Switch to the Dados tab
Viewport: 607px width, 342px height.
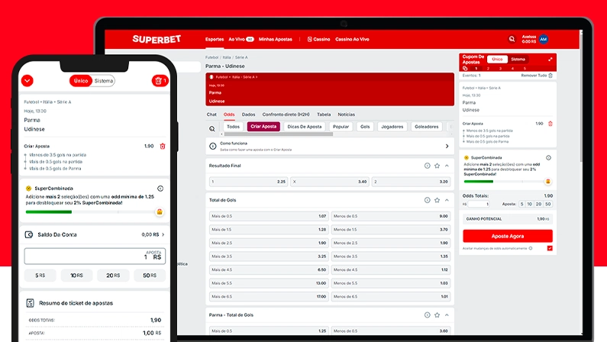point(249,115)
